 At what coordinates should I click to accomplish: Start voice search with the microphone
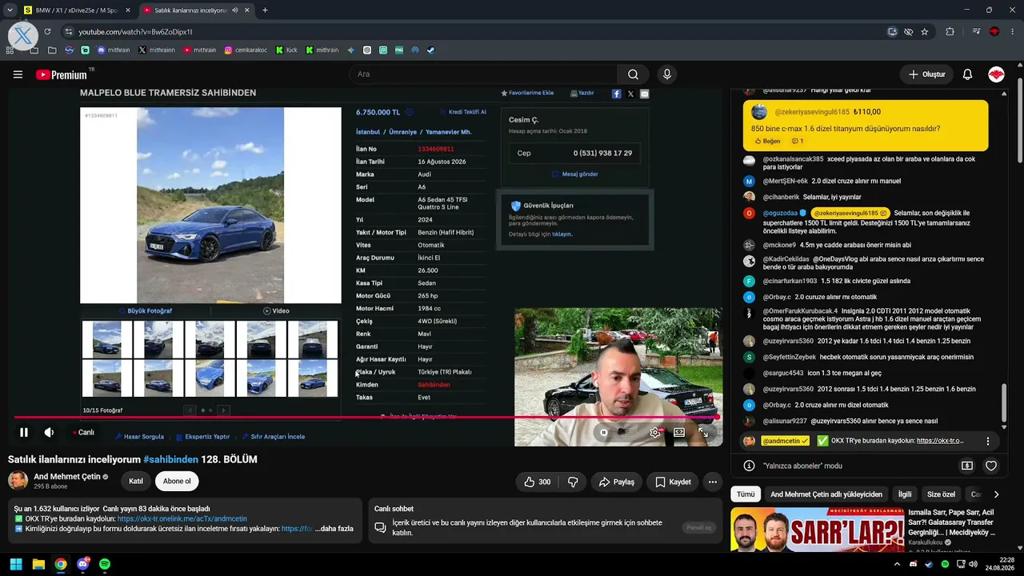[667, 74]
